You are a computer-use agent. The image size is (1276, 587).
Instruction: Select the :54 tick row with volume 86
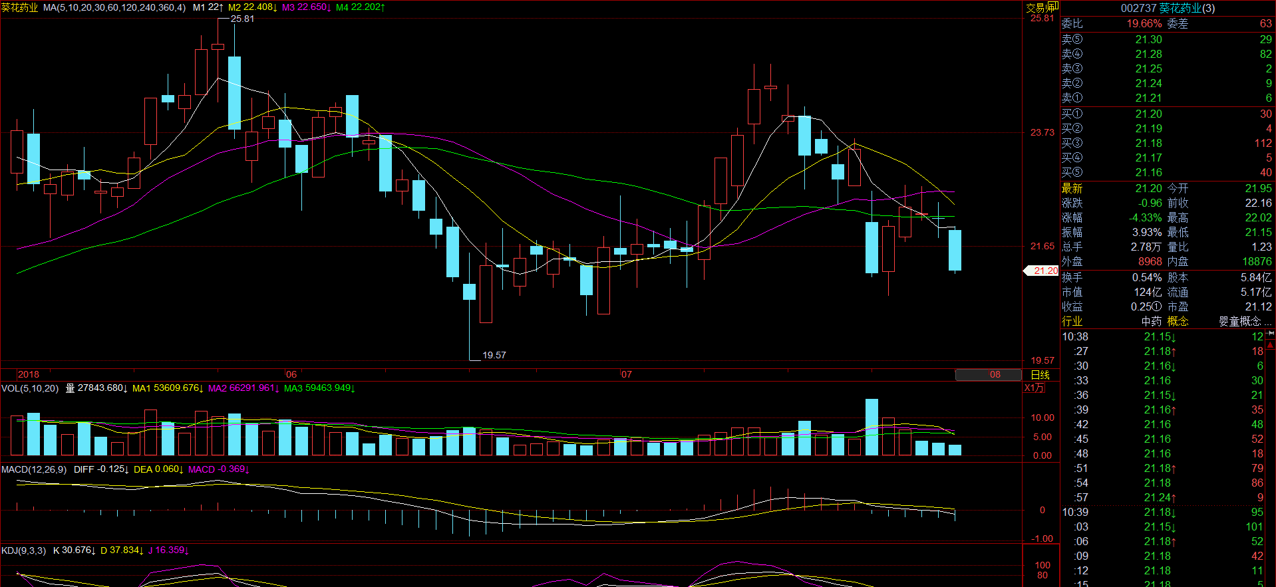click(x=1163, y=483)
